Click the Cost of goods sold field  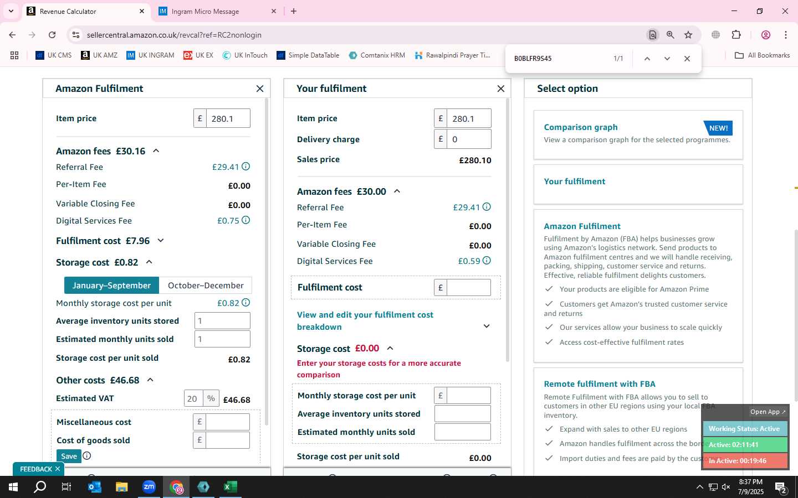pyautogui.click(x=227, y=440)
